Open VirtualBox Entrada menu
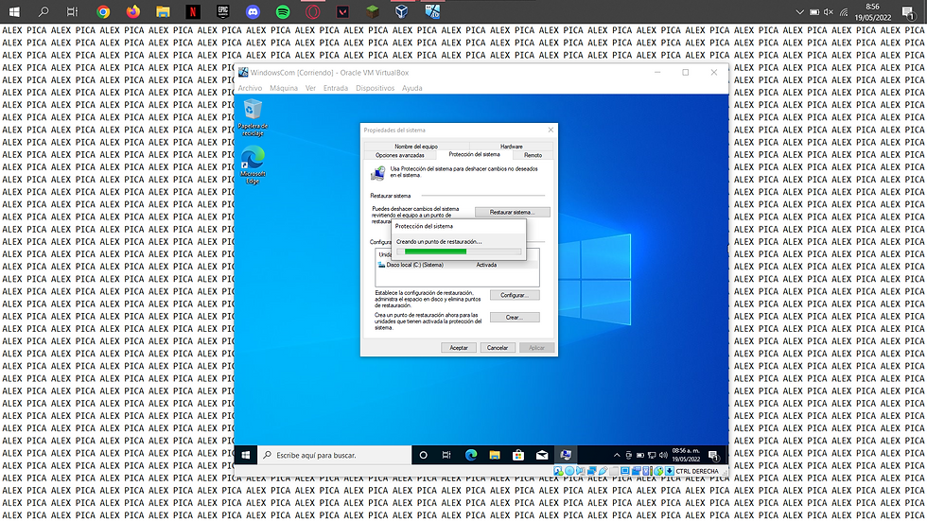The height and width of the screenshot is (521, 927). tap(335, 88)
